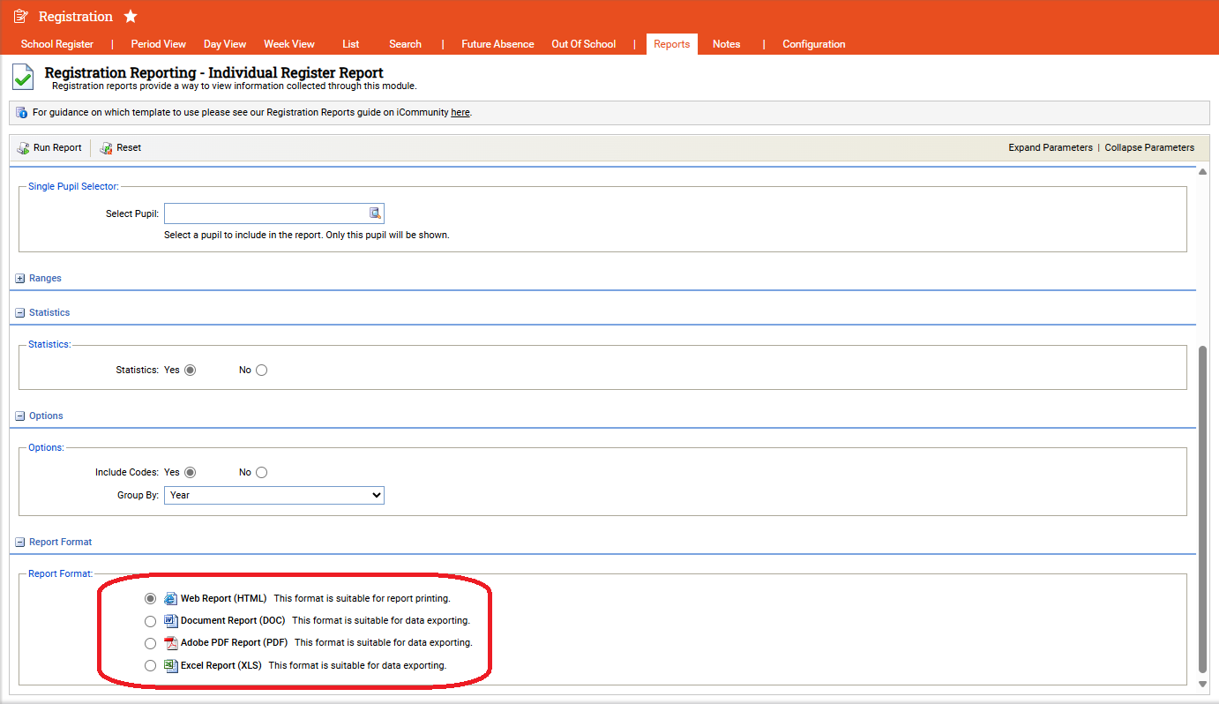Open the Group By dropdown
Image resolution: width=1219 pixels, height=704 pixels.
tap(273, 496)
